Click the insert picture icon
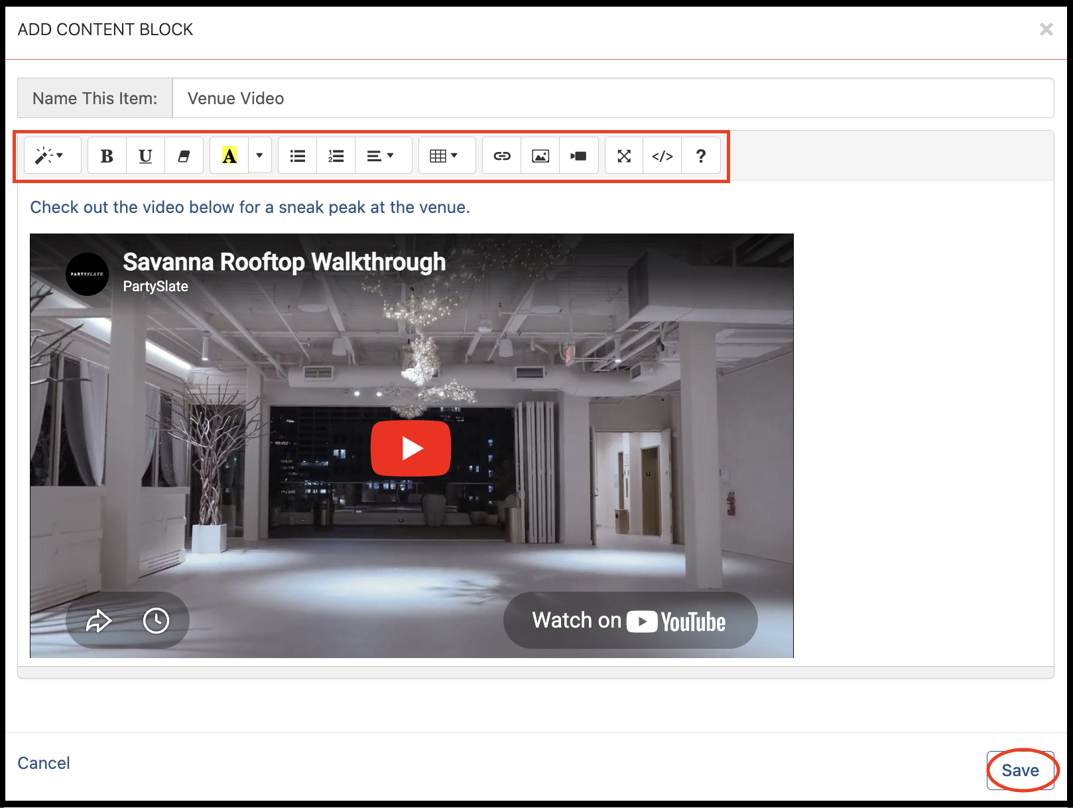 click(540, 156)
